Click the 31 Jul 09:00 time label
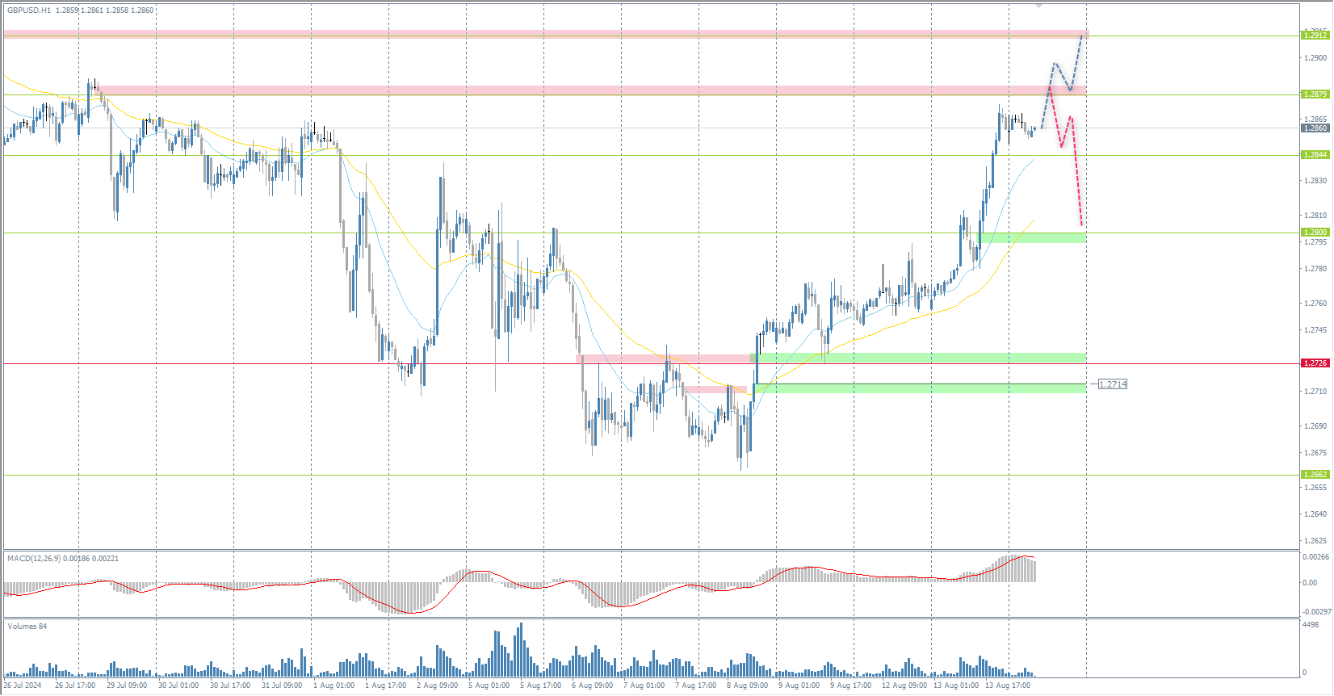 pyautogui.click(x=282, y=686)
